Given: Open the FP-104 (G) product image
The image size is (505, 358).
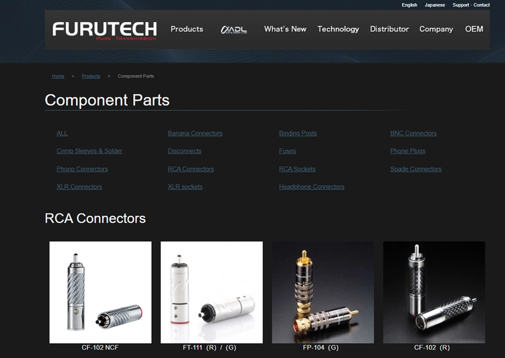Looking at the screenshot, I should coord(323,292).
